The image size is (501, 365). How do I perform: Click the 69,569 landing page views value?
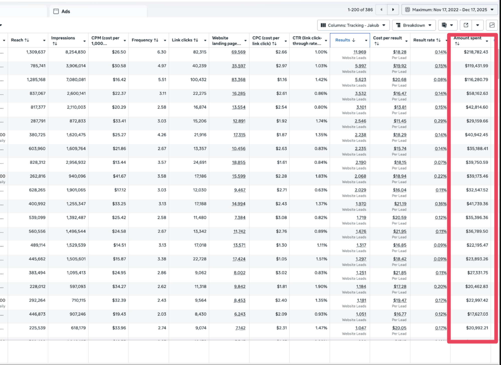pyautogui.click(x=238, y=52)
